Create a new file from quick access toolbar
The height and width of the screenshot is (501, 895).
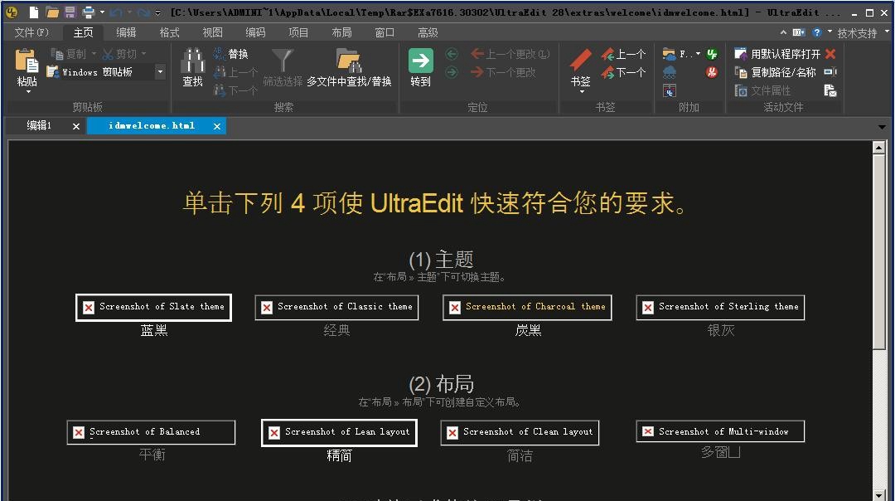tap(34, 12)
